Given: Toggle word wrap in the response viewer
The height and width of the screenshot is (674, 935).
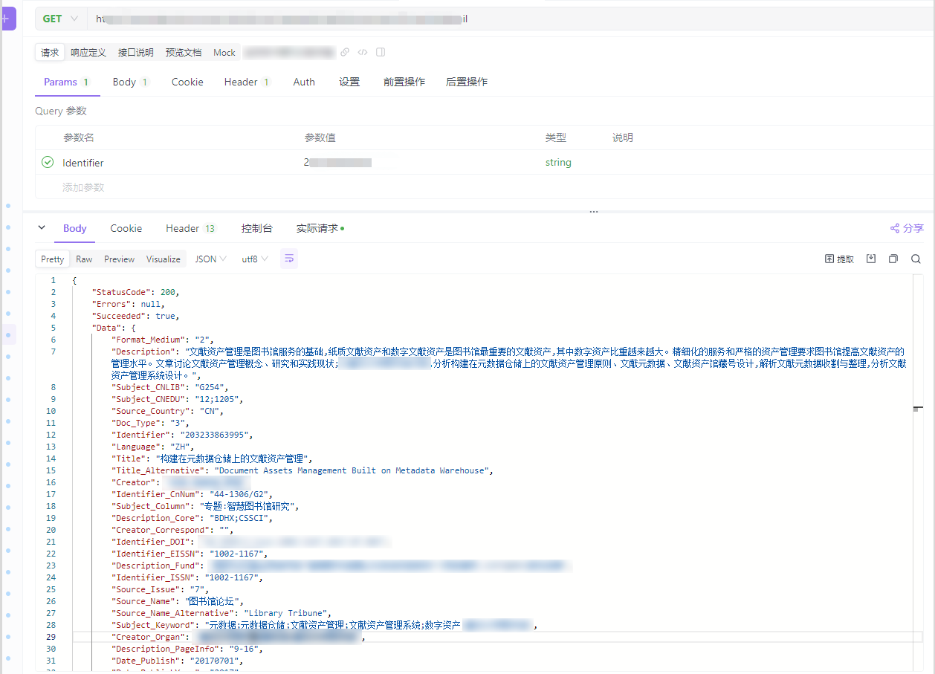Looking at the screenshot, I should [x=289, y=259].
